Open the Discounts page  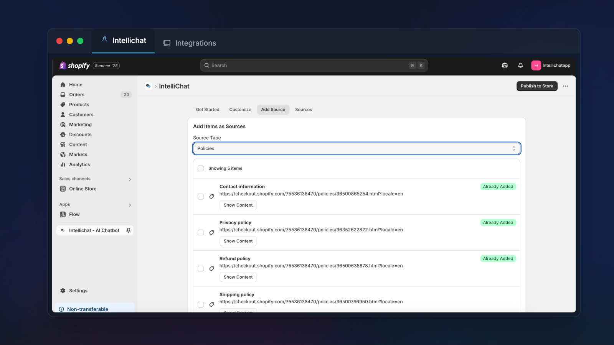80,135
